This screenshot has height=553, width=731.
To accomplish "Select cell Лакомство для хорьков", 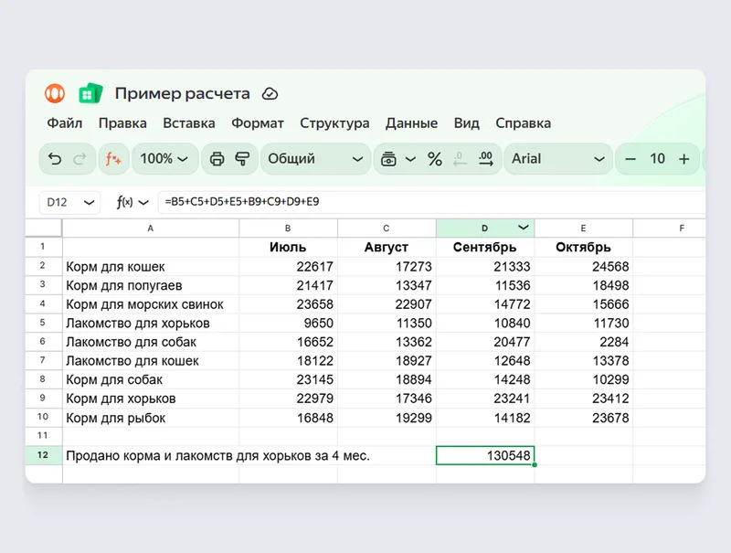I will point(151,324).
